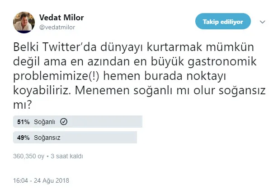The image size is (278, 189).
Task: Open the 16:04 tweet time link
Action: [x=22, y=180]
